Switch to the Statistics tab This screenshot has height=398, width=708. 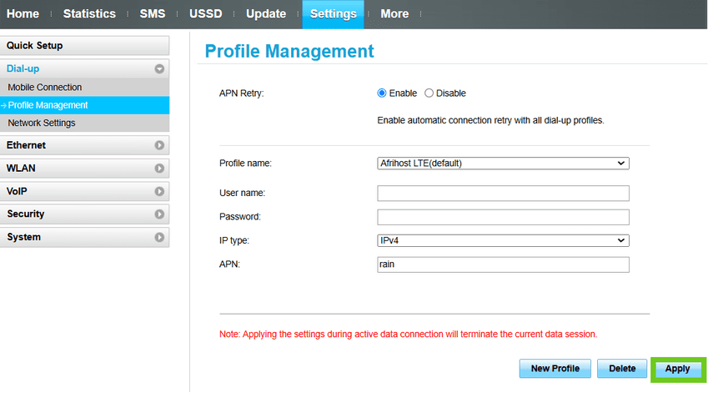[x=89, y=14]
